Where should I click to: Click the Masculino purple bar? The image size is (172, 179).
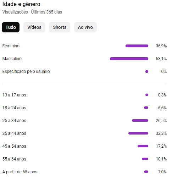129,59
